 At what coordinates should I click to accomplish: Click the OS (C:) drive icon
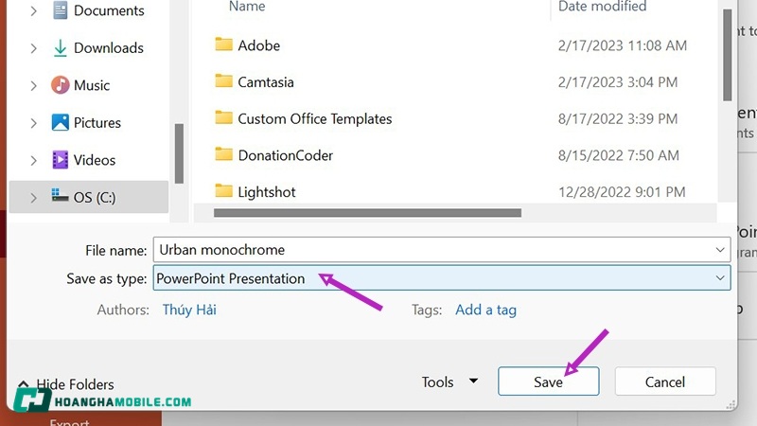[x=60, y=197]
